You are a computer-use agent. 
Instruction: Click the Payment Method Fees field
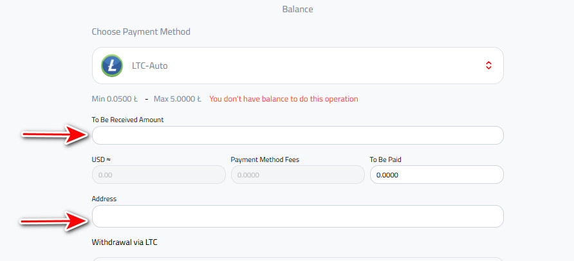[297, 175]
